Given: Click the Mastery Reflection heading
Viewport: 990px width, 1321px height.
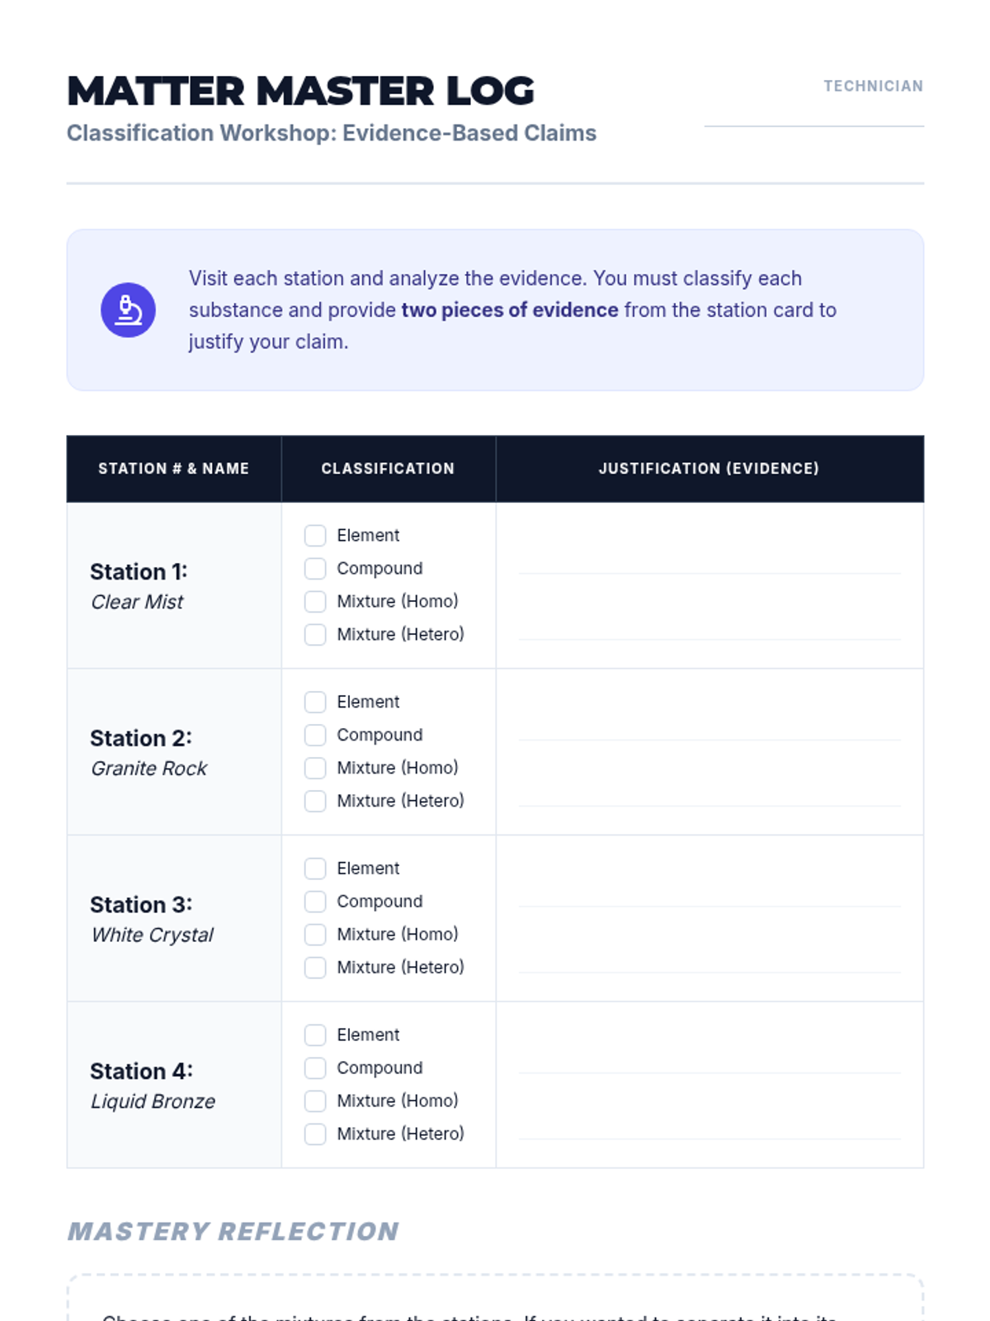Looking at the screenshot, I should [233, 1231].
